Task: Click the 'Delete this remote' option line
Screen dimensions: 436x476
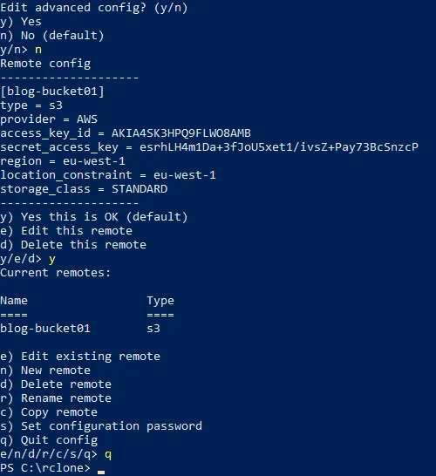Action: (73, 245)
